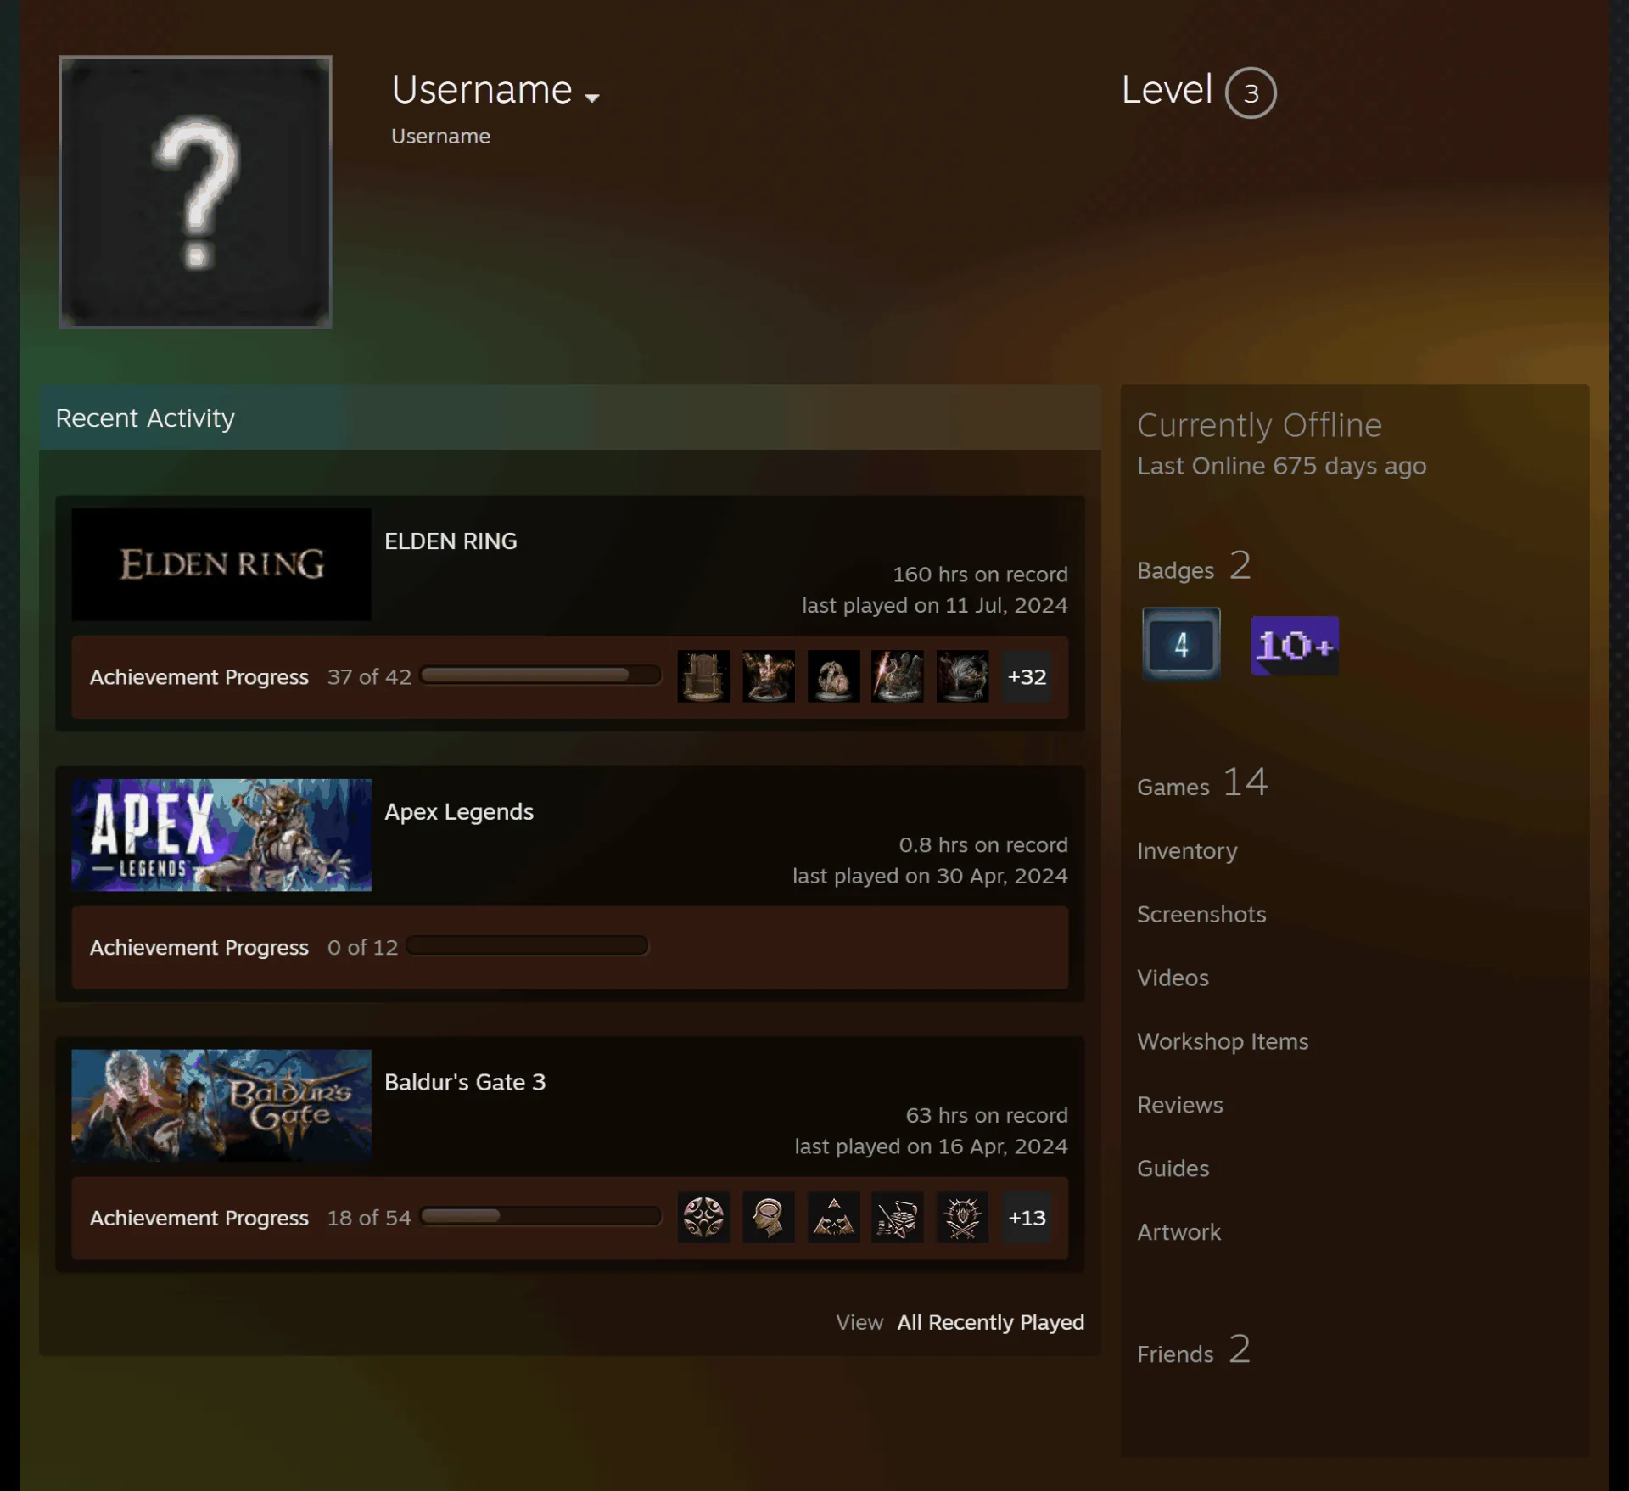View All Recently Played games

(x=990, y=1322)
